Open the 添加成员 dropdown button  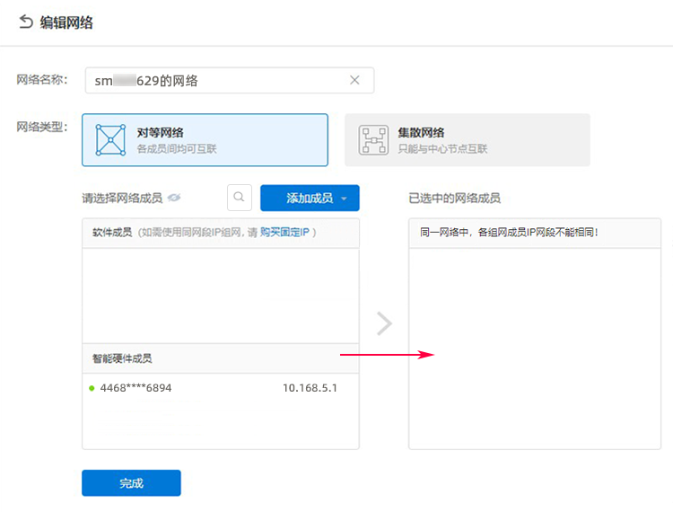click(x=310, y=198)
